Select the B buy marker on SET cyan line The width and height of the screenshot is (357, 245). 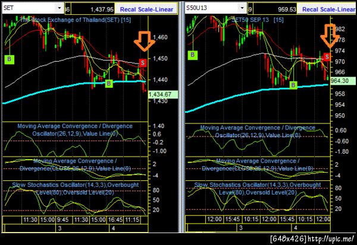109,83
